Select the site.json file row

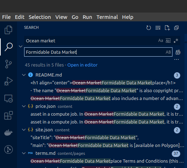pos(101,130)
